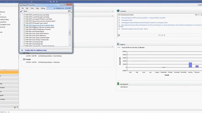
Task: Open the Edit menu in Setup GP PowerPack
Action: [27, 8]
